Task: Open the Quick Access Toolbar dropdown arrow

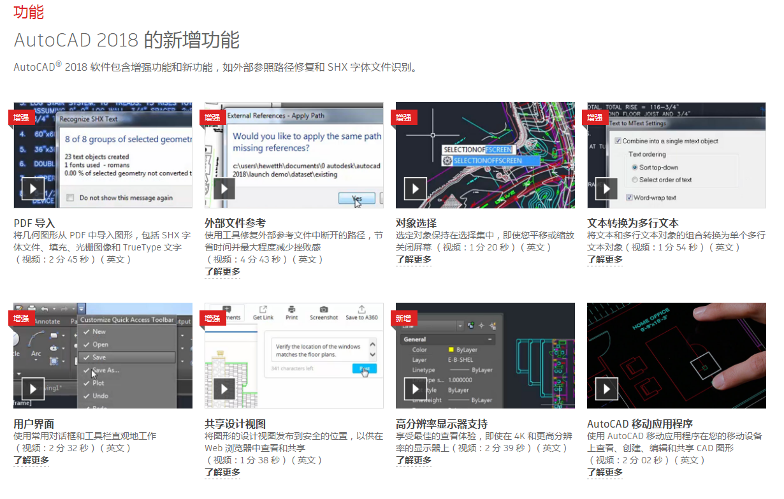Action: click(82, 308)
